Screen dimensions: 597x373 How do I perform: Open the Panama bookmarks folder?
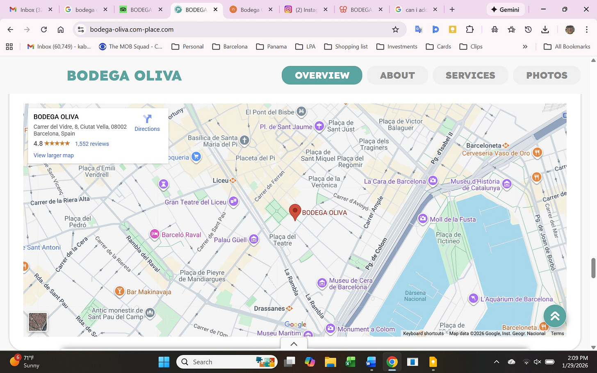click(x=271, y=47)
